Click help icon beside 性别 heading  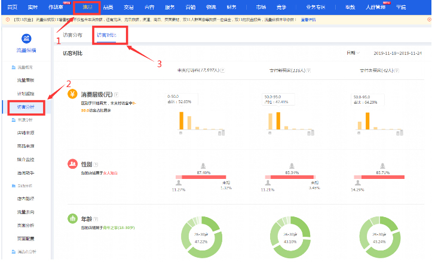[96, 163]
